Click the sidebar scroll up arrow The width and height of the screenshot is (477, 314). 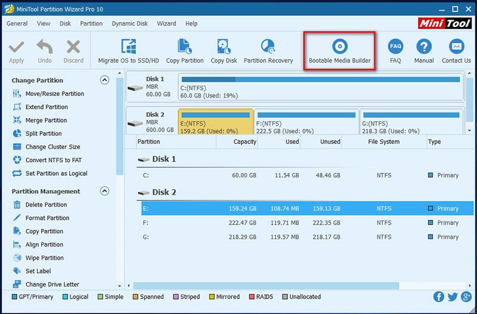[120, 73]
